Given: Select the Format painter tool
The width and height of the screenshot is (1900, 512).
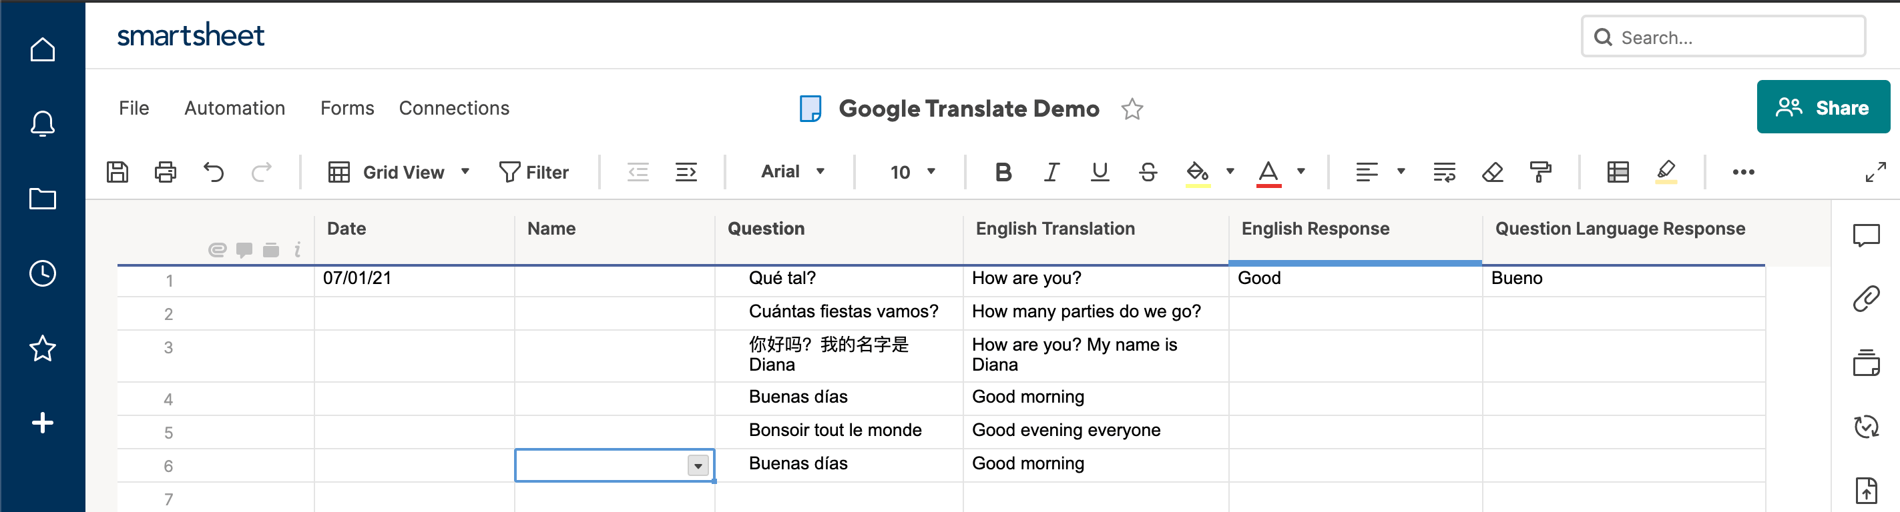Looking at the screenshot, I should [1540, 173].
